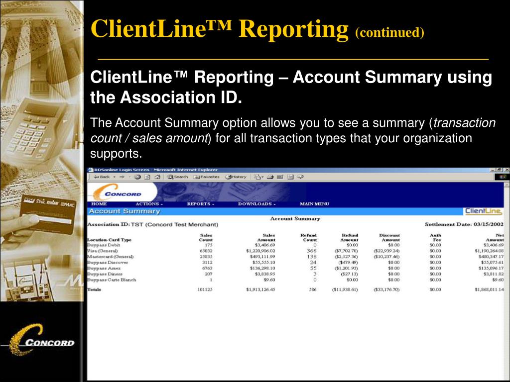Click the 'Sales Count' column header

pyautogui.click(x=206, y=237)
